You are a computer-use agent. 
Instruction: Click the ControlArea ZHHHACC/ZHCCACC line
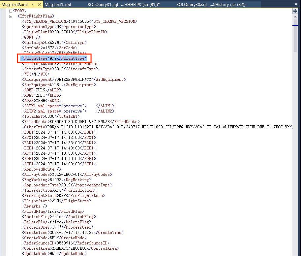pyautogui.click(x=70, y=248)
